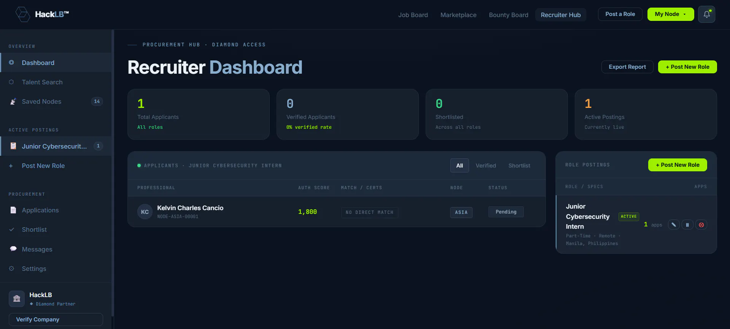Image resolution: width=730 pixels, height=329 pixels.
Task: Click the NO DIRECT MATCH tag
Action: 369,212
